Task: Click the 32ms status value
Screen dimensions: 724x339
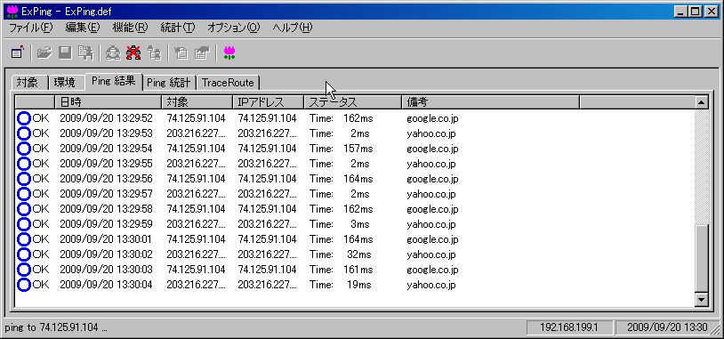Action: 358,254
